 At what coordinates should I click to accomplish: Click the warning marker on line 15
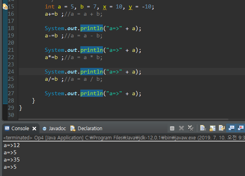click(x=5, y=6)
